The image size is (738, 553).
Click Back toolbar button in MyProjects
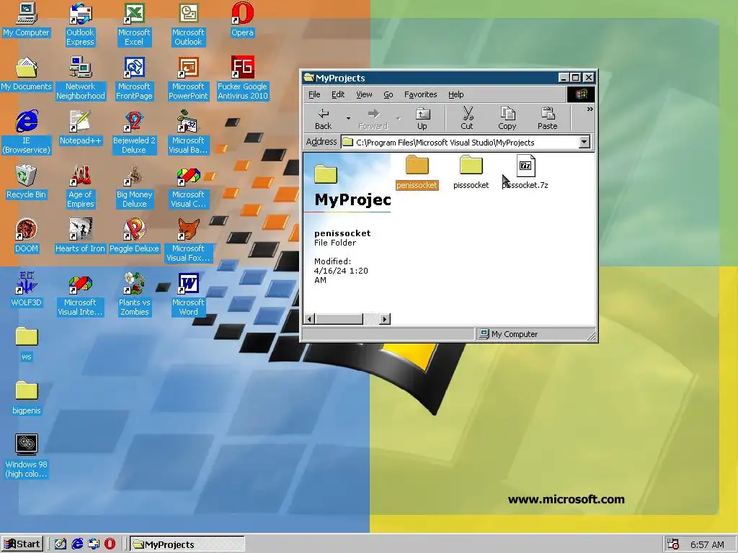[x=324, y=119]
